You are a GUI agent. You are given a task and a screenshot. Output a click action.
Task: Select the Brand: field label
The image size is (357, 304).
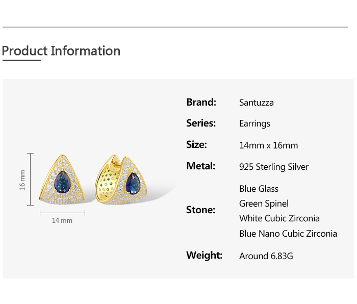pyautogui.click(x=201, y=102)
